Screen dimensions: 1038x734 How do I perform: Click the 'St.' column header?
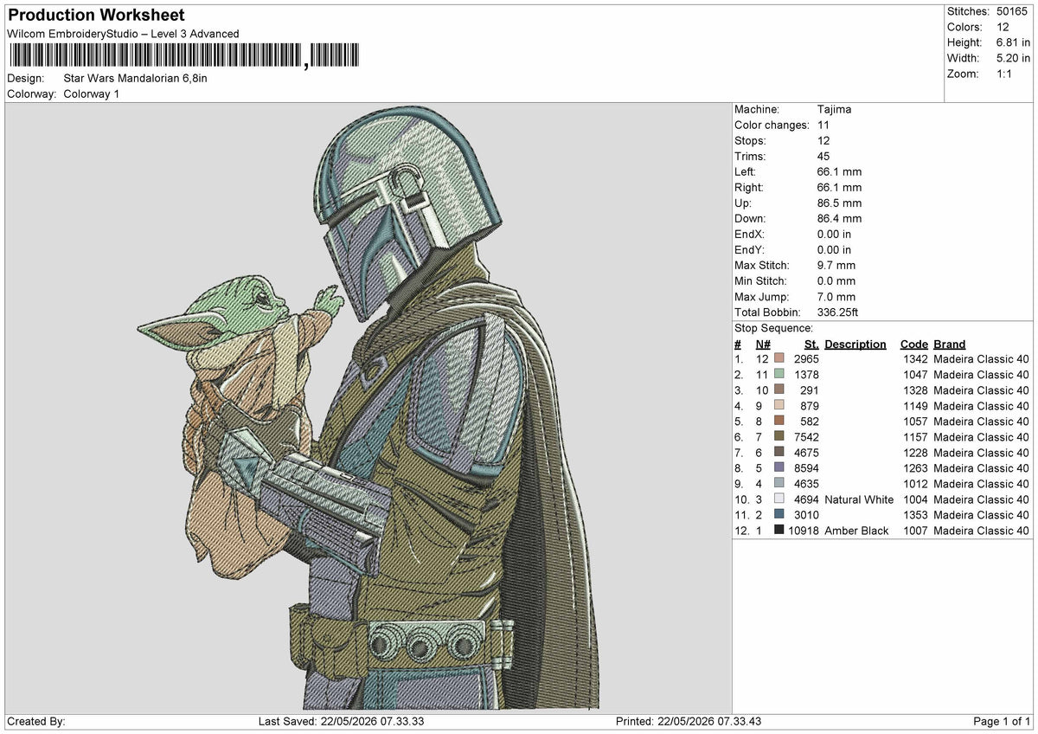tap(811, 344)
